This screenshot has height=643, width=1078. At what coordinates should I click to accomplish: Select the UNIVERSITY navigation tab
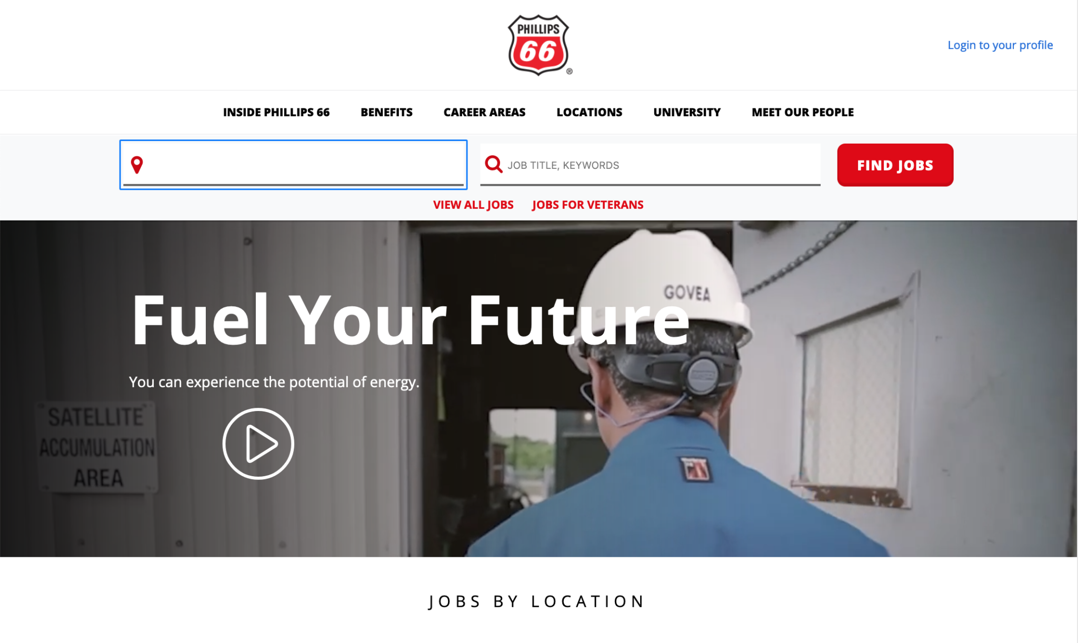(687, 112)
